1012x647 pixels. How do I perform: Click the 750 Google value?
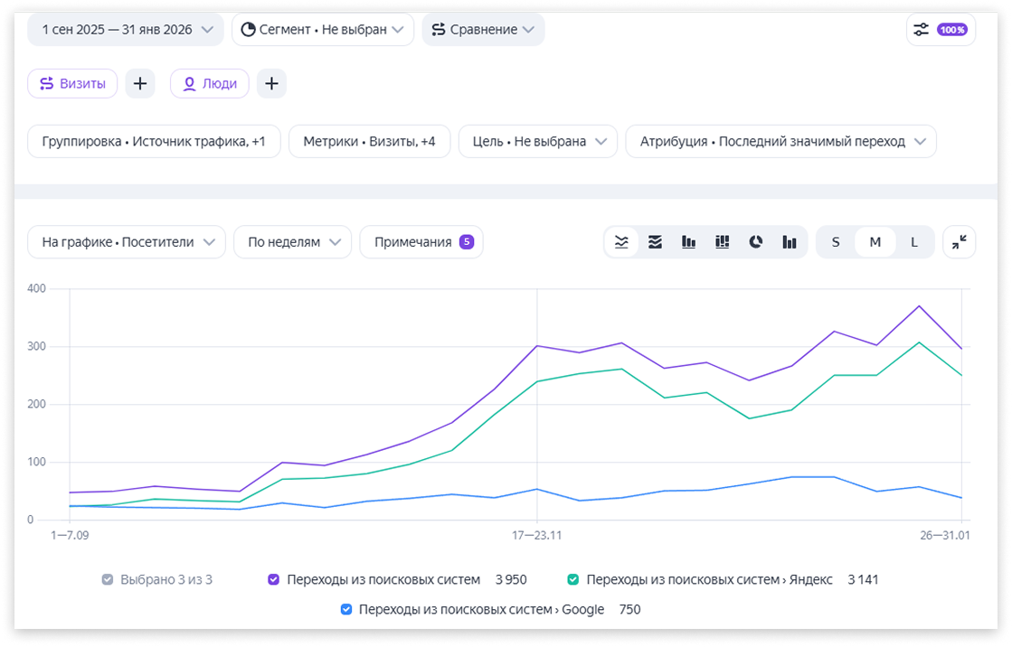[630, 609]
